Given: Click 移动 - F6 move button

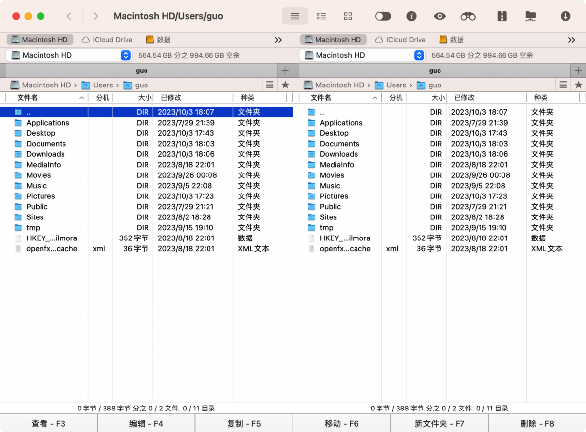Looking at the screenshot, I should (341, 423).
